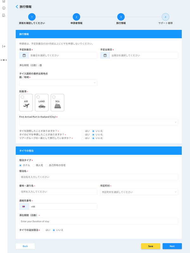Choose はい for タイでの追加宿泊
190x253 pixels.
coord(43,230)
